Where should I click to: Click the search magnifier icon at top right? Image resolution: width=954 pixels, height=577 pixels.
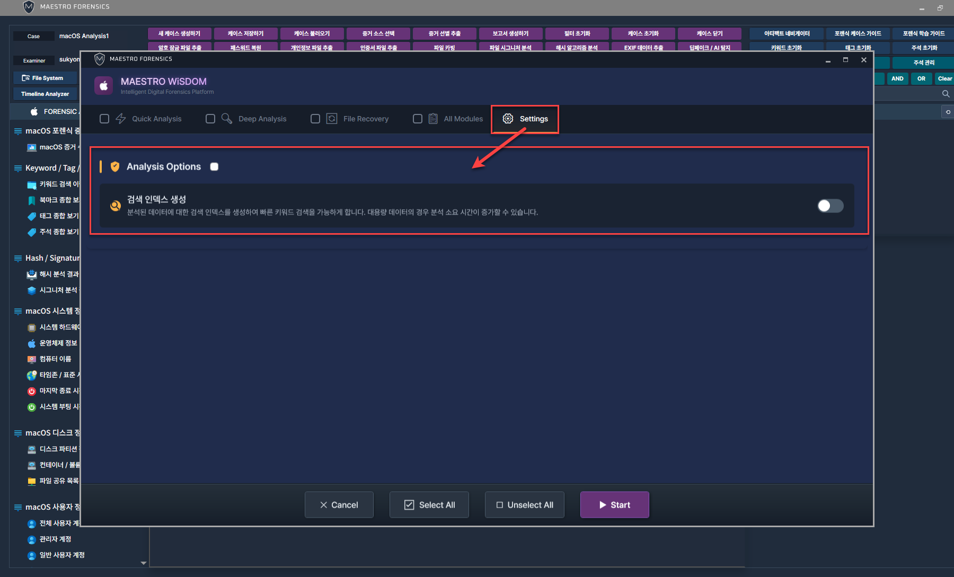(x=946, y=94)
